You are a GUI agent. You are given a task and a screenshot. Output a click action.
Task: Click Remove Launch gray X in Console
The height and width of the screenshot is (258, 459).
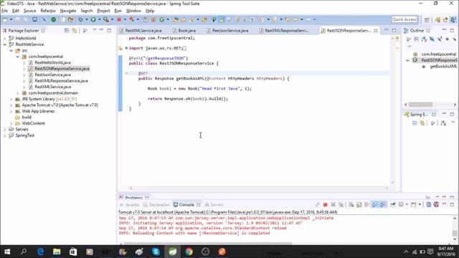click(x=333, y=204)
